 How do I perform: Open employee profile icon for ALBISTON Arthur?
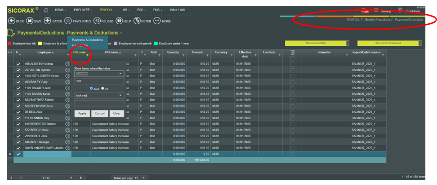coord(67,64)
